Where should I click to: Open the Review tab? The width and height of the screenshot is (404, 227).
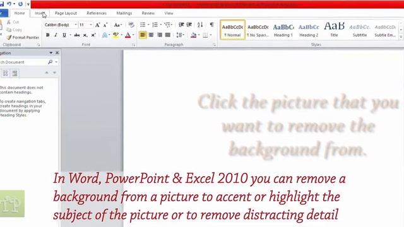pos(148,13)
